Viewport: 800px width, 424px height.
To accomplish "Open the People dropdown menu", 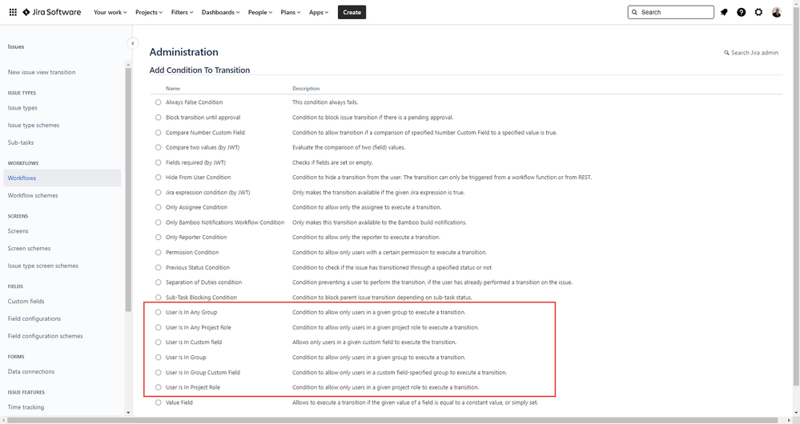I will coord(260,12).
